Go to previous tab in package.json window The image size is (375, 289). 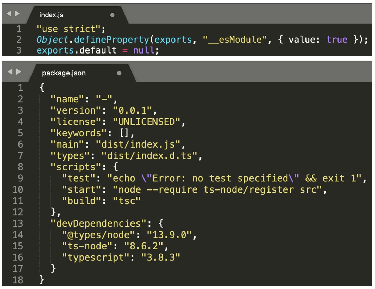tap(10, 71)
